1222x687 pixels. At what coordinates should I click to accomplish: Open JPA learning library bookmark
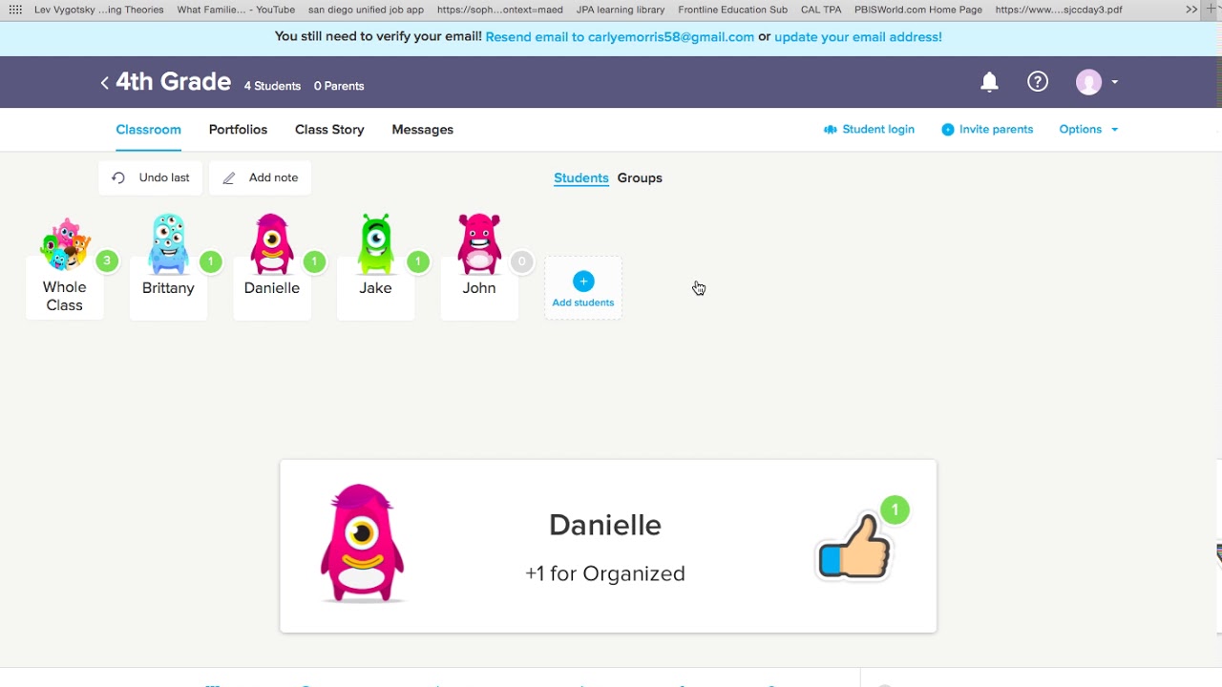[621, 10]
